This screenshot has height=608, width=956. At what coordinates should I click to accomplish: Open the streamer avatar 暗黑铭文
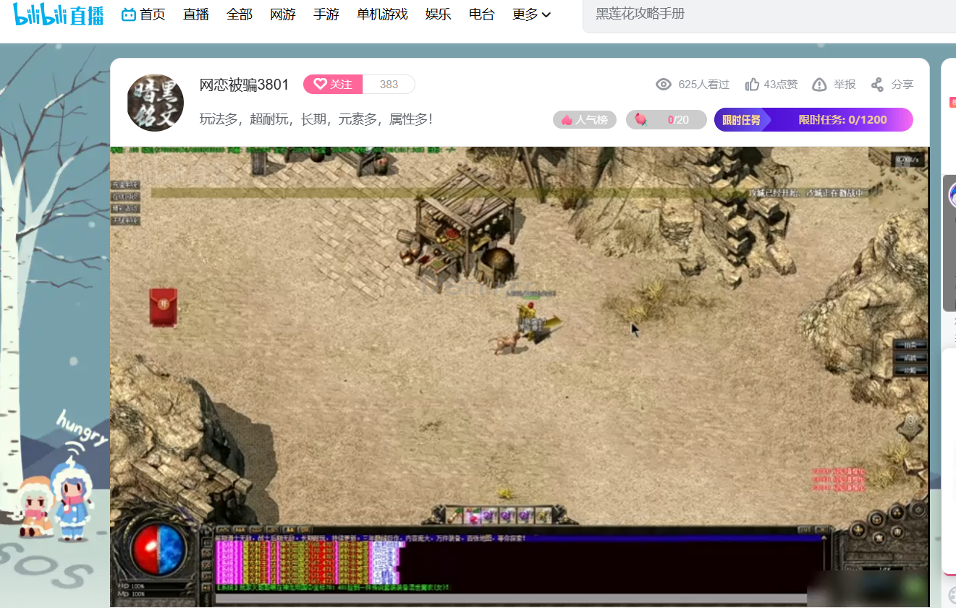click(x=155, y=103)
